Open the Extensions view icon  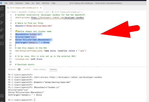tap(2, 36)
